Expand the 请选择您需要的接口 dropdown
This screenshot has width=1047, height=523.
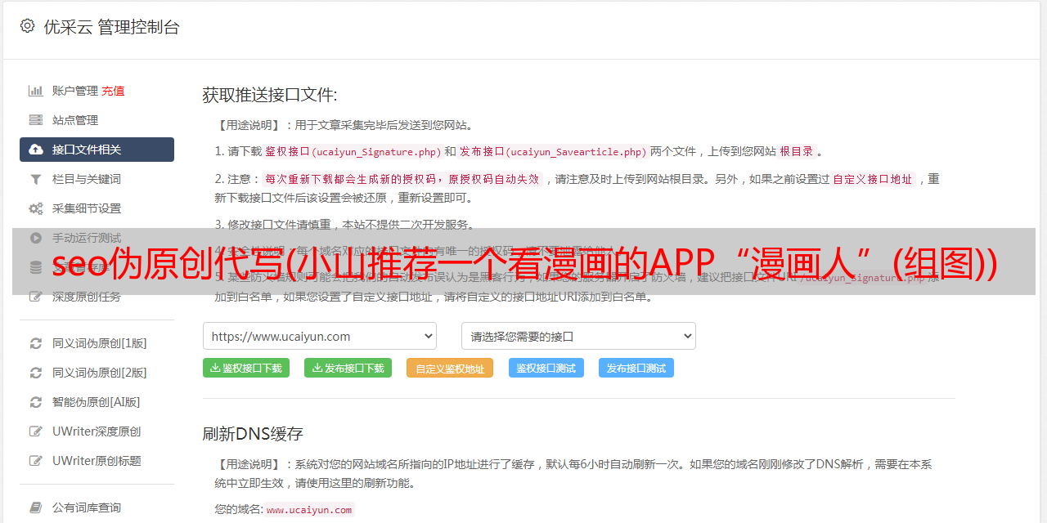(578, 336)
